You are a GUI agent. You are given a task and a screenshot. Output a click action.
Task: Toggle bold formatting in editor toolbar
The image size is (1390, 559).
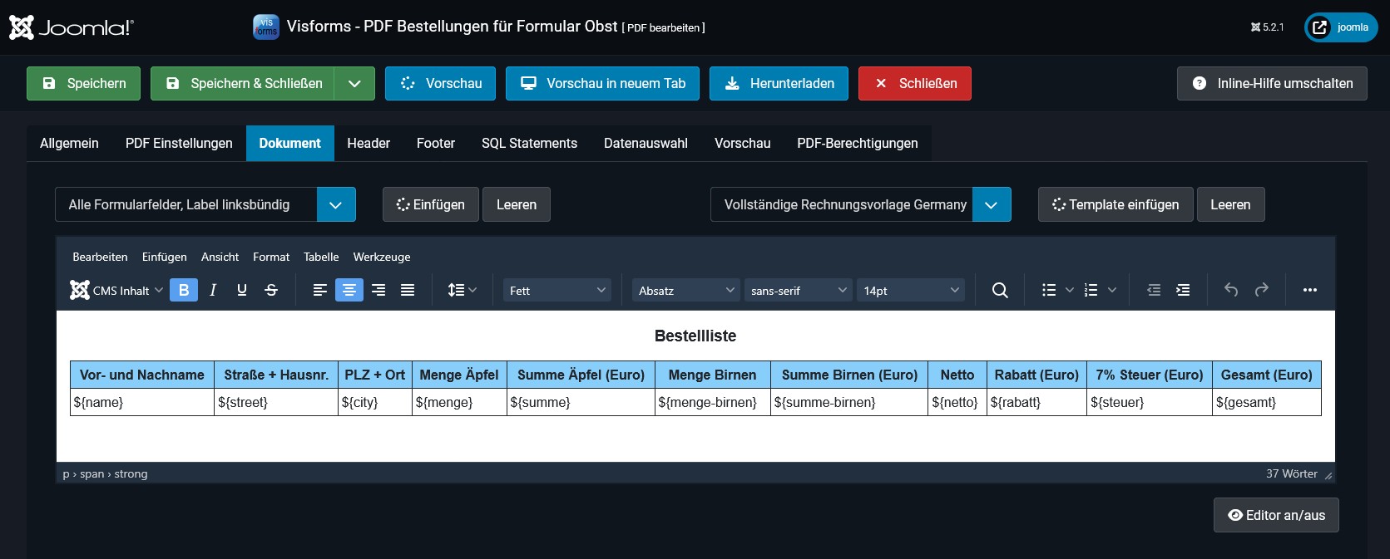coord(184,290)
